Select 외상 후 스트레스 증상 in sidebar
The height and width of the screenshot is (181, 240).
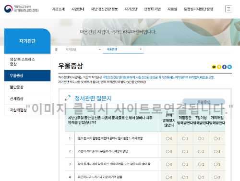pyautogui.click(x=27, y=62)
